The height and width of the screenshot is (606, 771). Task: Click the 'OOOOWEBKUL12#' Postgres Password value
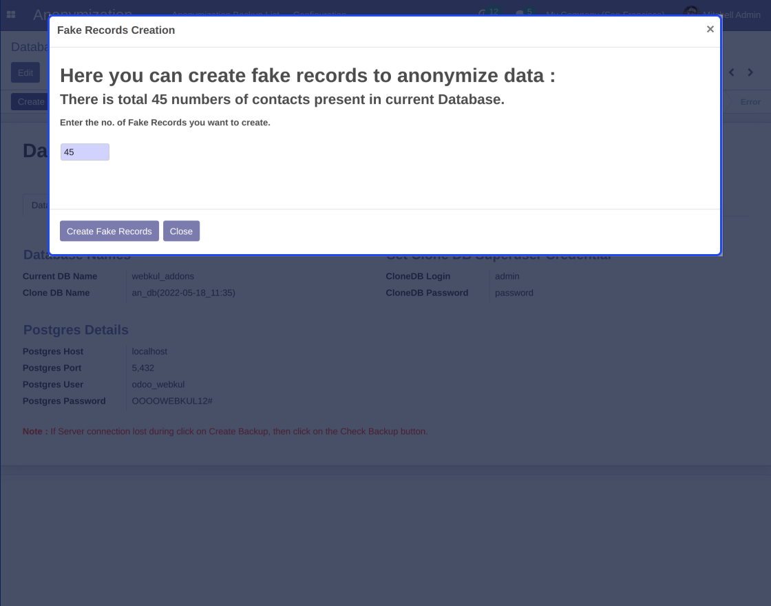pos(172,401)
